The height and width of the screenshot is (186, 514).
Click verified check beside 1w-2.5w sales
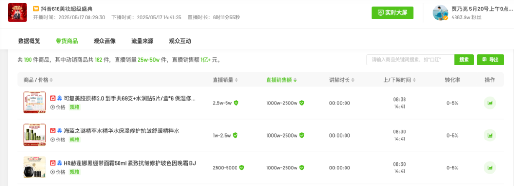point(235,135)
